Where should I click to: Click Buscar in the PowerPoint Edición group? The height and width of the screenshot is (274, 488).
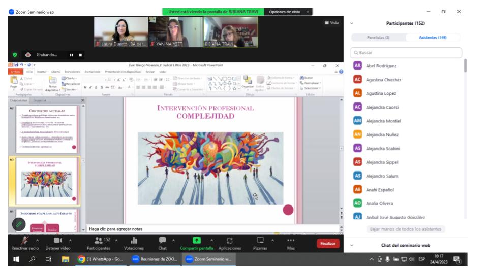pos(307,78)
